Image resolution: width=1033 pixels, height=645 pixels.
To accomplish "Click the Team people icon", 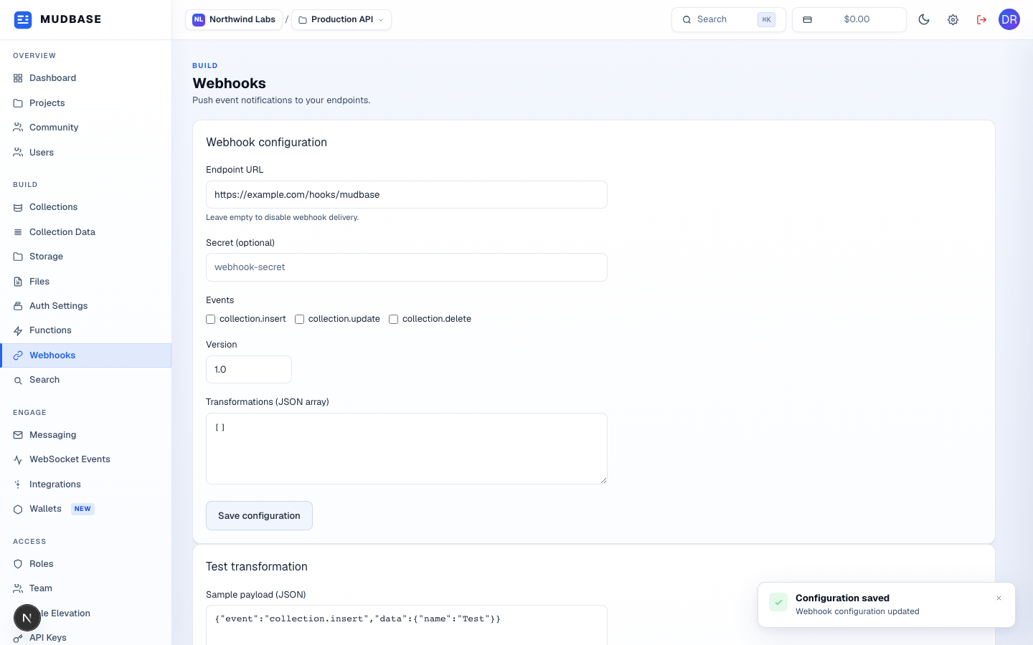I will click(18, 588).
